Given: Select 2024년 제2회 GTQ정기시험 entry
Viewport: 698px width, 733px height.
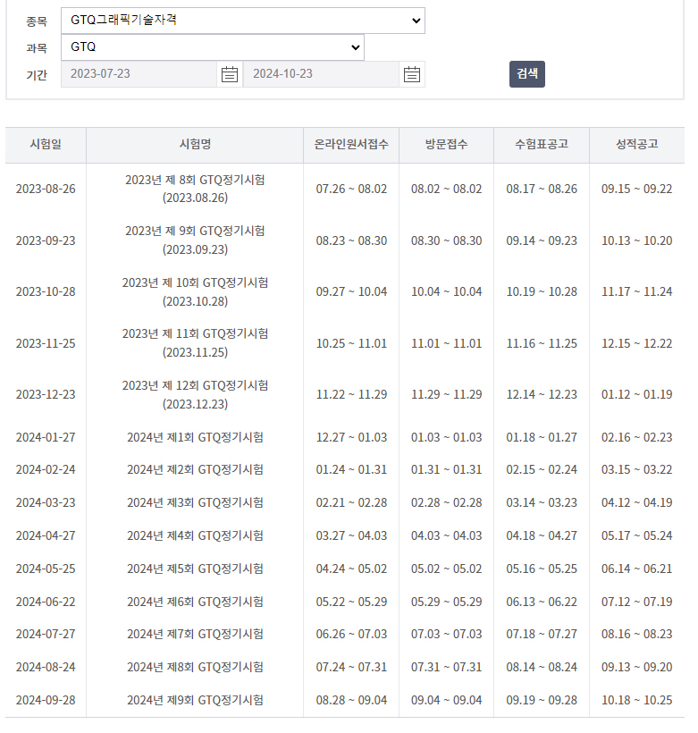Looking at the screenshot, I should coord(195,469).
